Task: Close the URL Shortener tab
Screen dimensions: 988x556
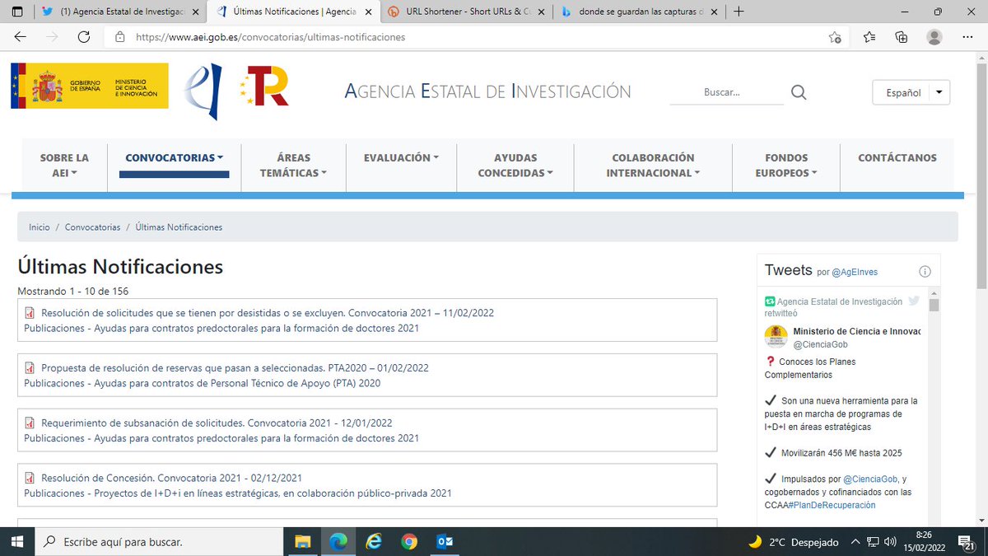Action: 540,12
